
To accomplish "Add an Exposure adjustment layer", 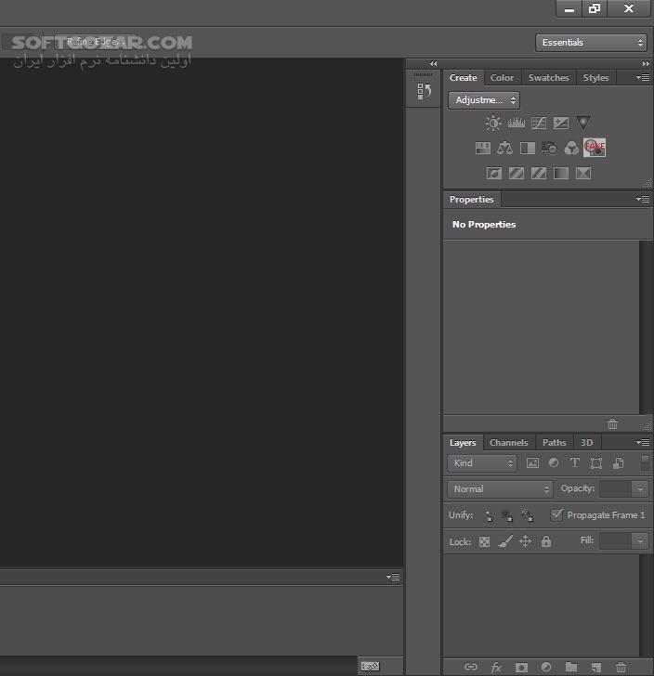I will coord(561,123).
